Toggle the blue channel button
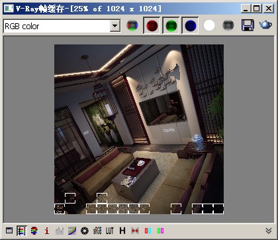This screenshot has width=278, height=240. [190, 26]
